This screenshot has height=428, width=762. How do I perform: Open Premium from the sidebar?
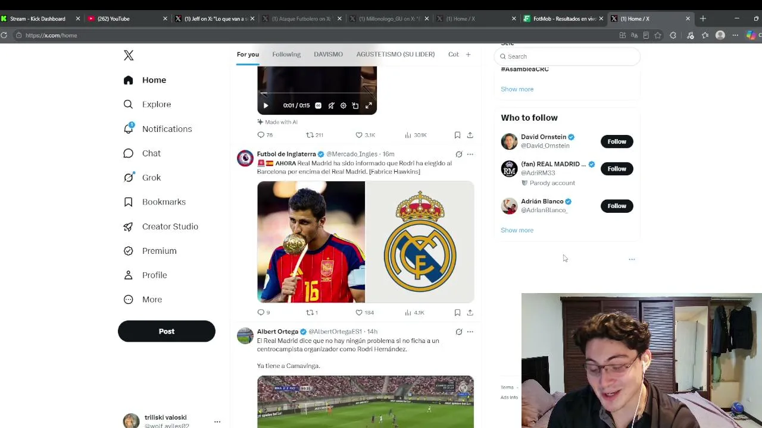tap(149, 251)
